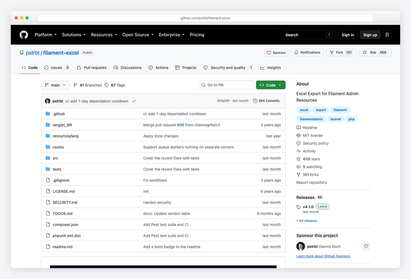
Task: Open the composer.json file
Action: click(x=65, y=225)
